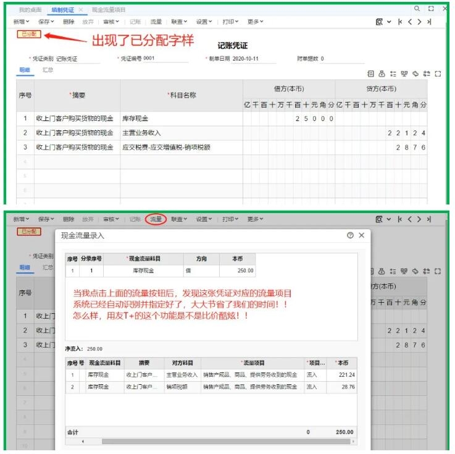Open the 现金流量项目 tab
455x454 pixels.
(109, 10)
